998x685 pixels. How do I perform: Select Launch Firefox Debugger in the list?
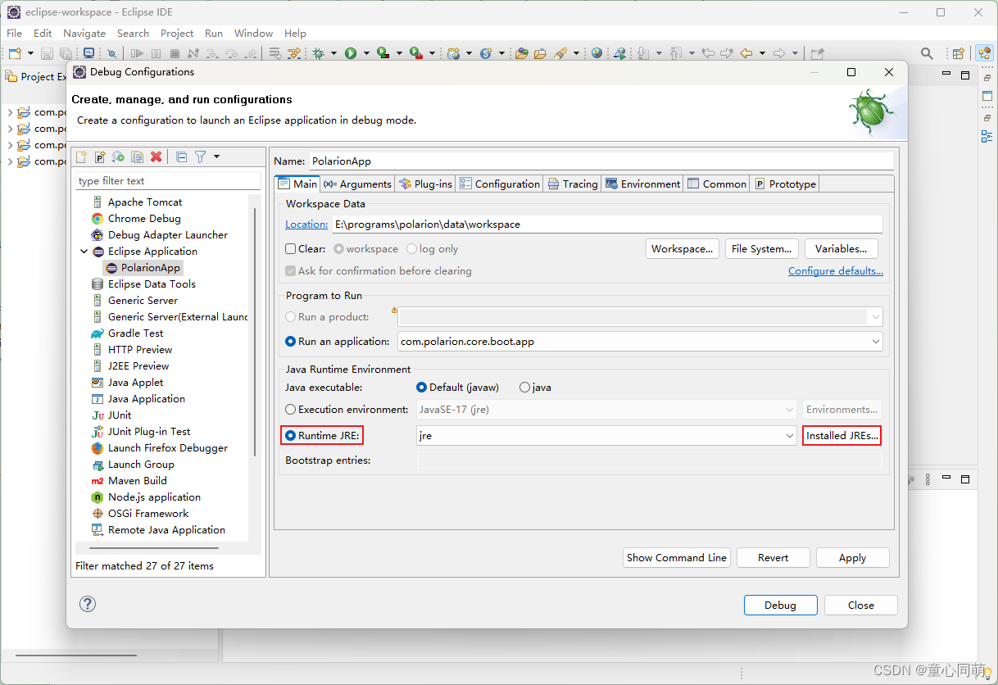tap(168, 447)
